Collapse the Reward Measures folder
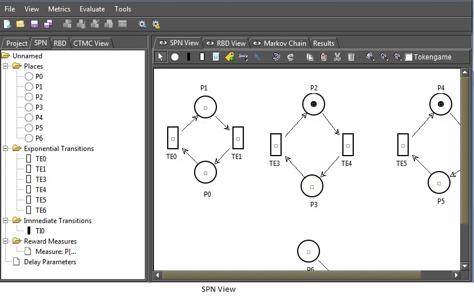This screenshot has width=474, height=298. coord(6,241)
